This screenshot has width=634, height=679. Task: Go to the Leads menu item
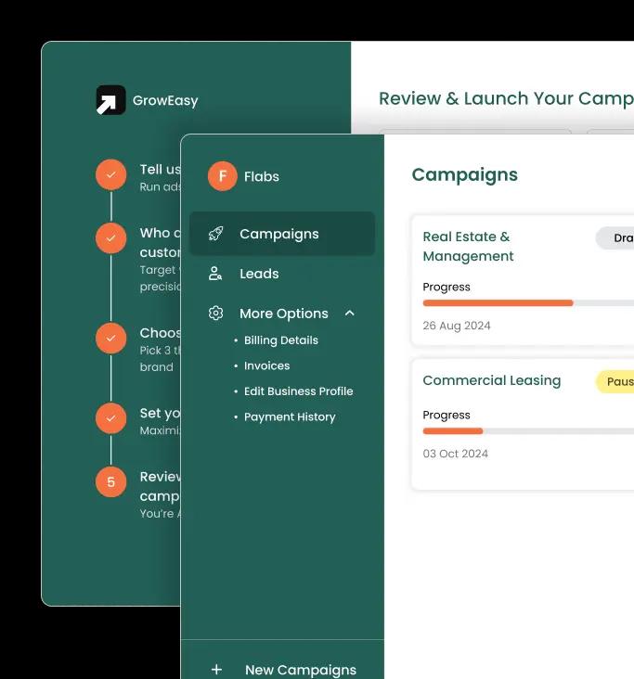tap(259, 274)
